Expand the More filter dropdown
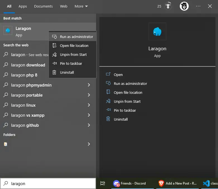218x189 pixels. (81, 6)
